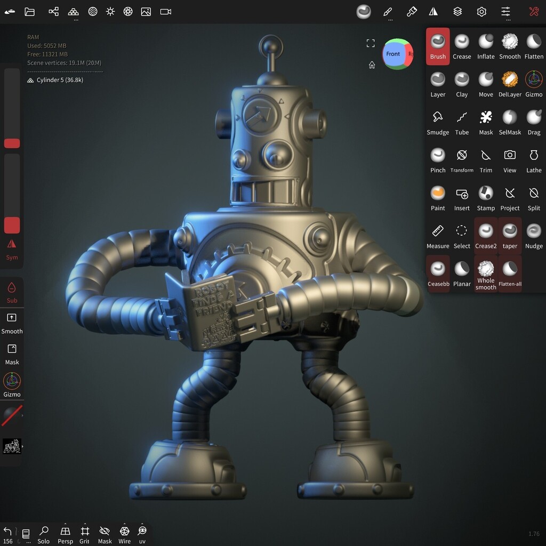Click the Front face of the view cube

click(393, 54)
